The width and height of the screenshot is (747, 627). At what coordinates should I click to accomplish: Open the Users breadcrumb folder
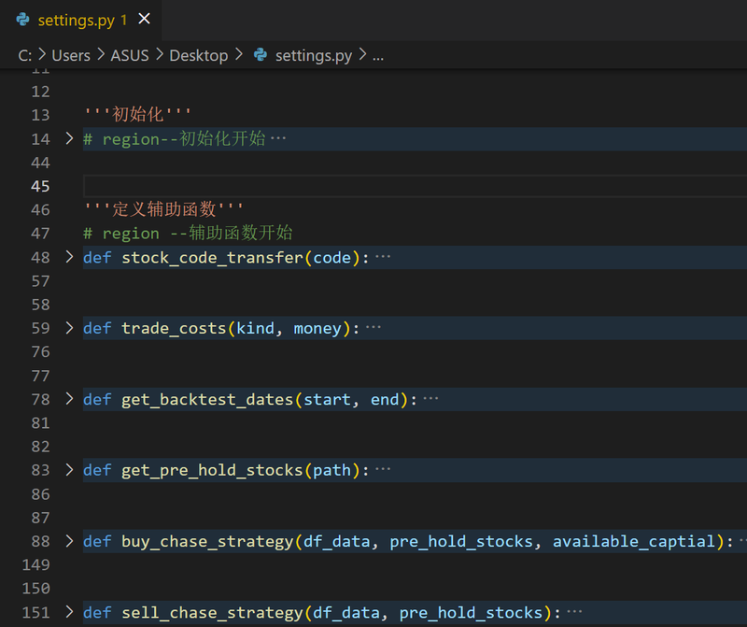(x=71, y=56)
